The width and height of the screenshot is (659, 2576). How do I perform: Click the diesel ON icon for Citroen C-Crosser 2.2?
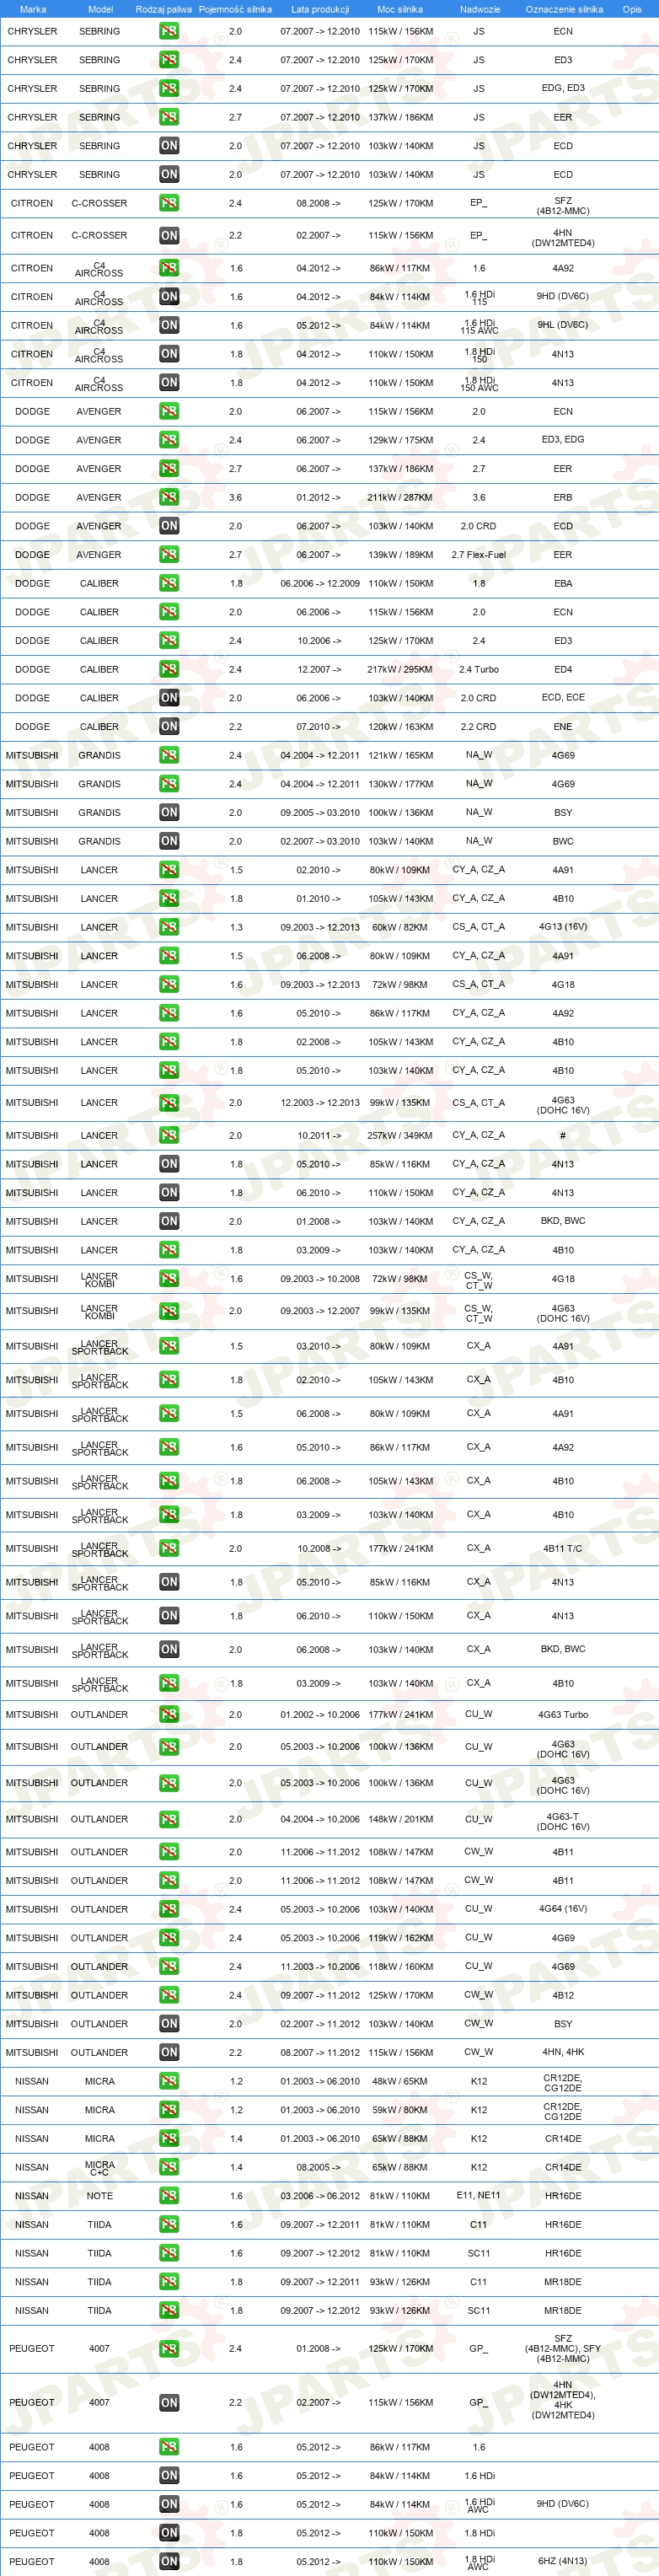[x=169, y=236]
